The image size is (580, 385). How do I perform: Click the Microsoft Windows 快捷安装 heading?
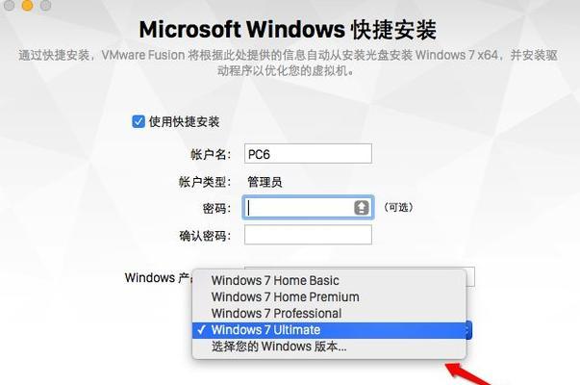pos(288,30)
